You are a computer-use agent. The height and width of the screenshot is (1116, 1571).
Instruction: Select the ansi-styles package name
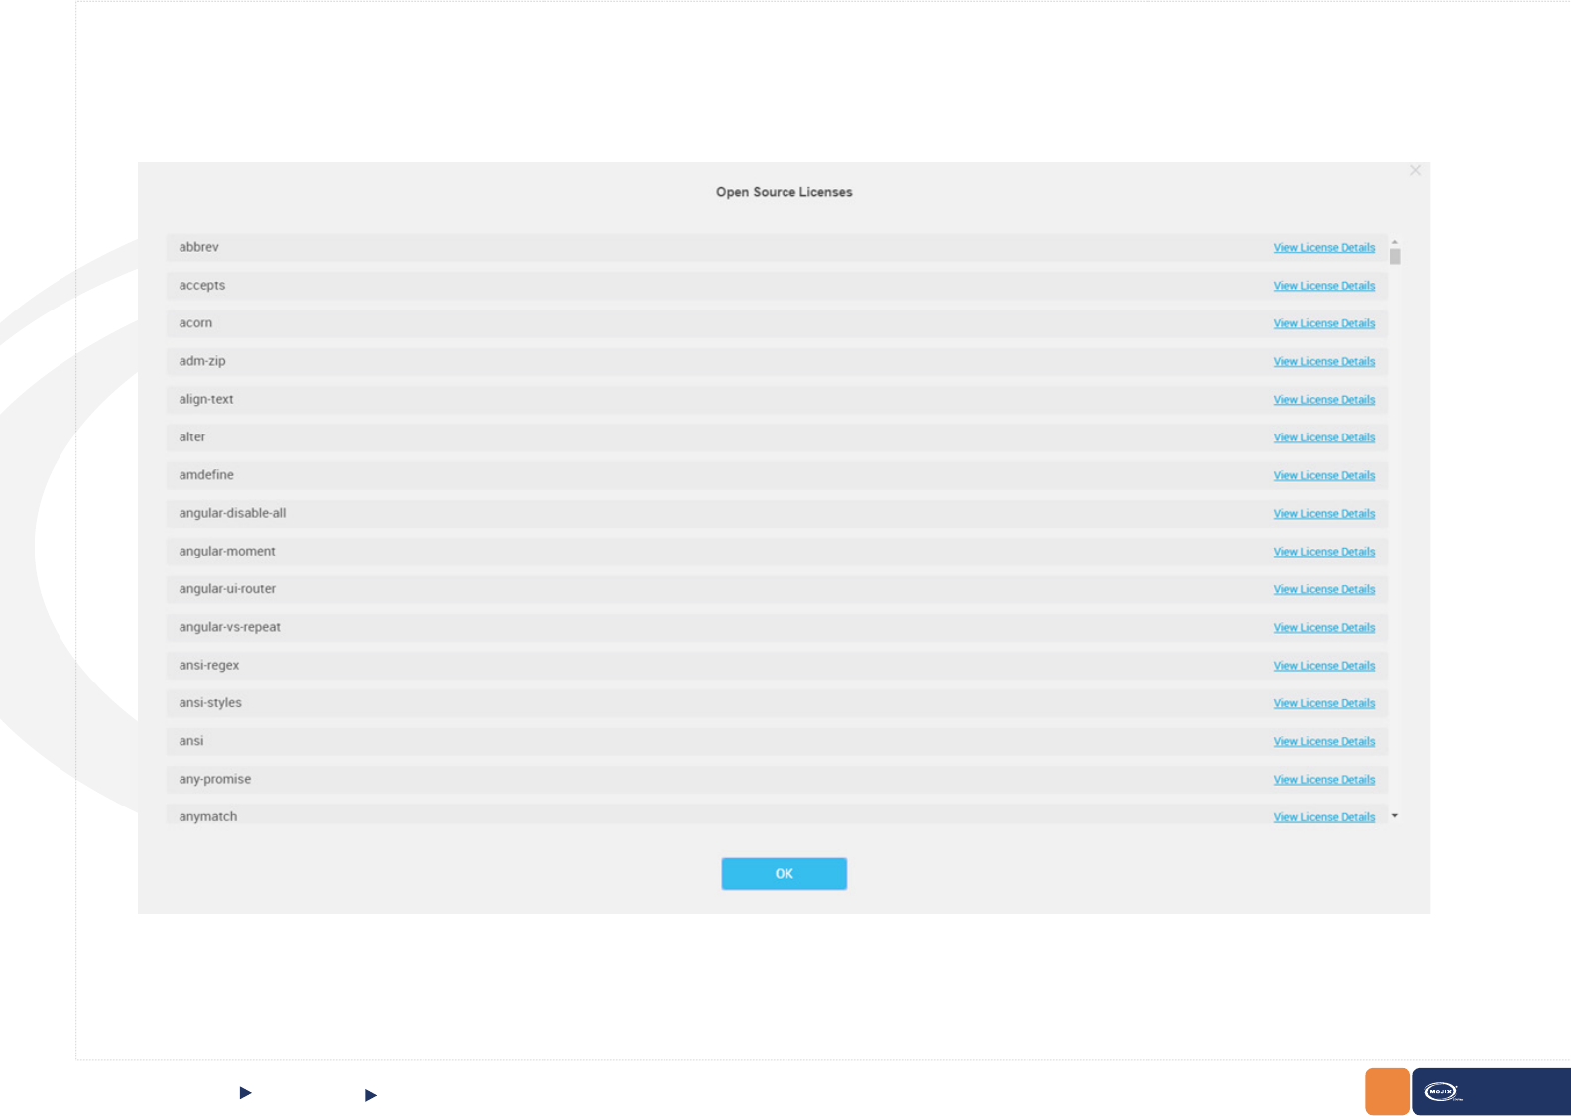210,702
